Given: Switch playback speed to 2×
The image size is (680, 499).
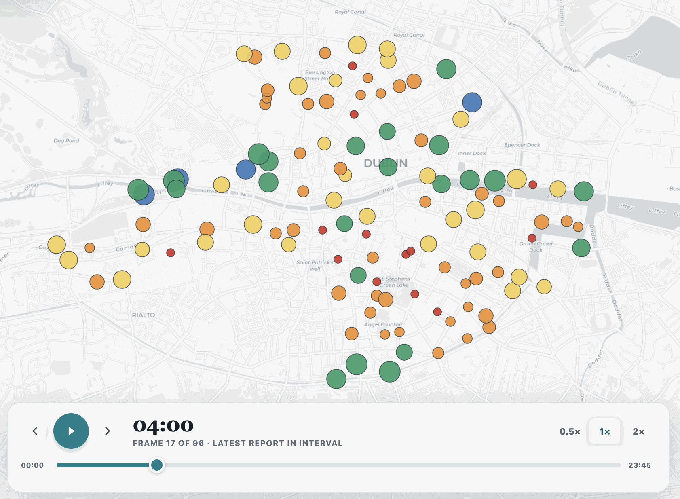Looking at the screenshot, I should pos(639,431).
